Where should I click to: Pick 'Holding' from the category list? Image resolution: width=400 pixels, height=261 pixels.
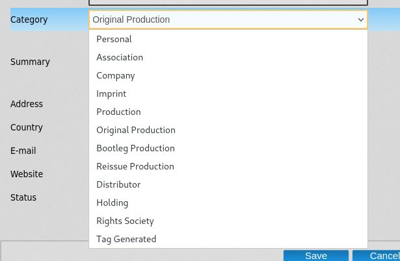(x=113, y=203)
